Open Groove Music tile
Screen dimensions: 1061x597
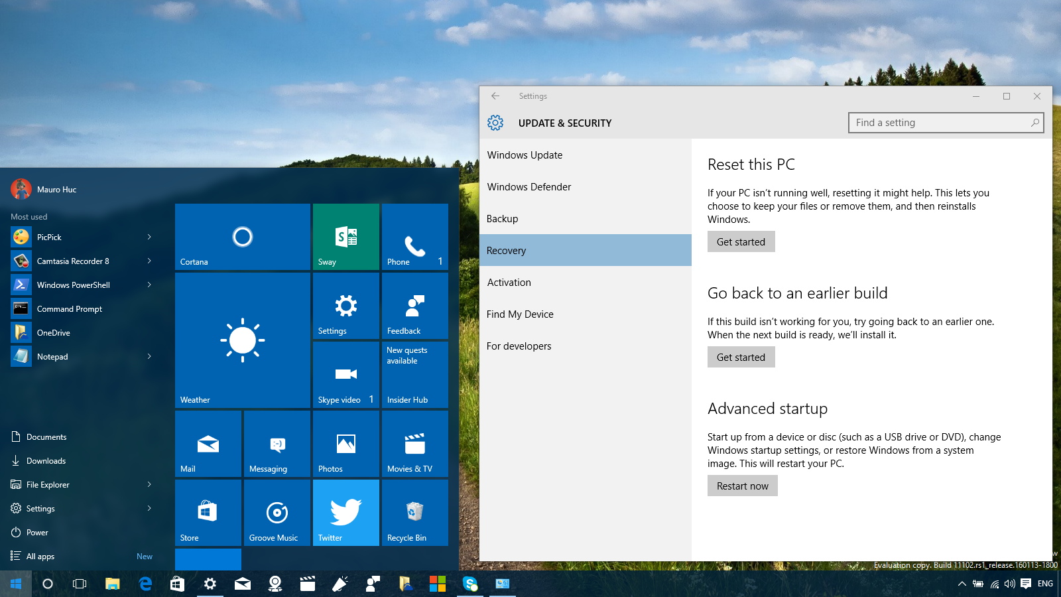coord(277,512)
